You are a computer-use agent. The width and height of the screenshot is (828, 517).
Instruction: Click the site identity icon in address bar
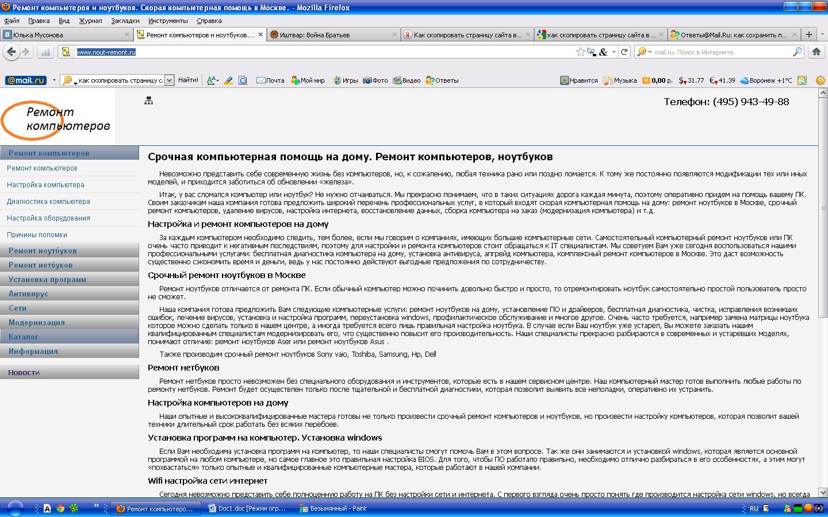coord(66,52)
